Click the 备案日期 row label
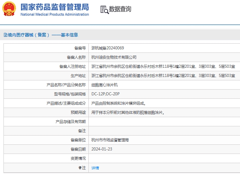The width and height of the screenshot is (240, 175). [78, 149]
